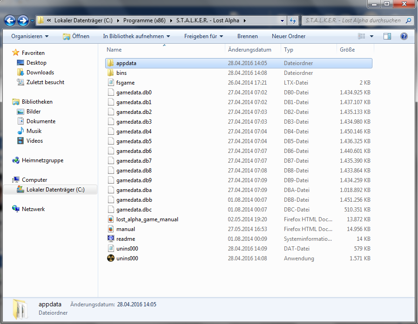Open the Dokumente library
Image resolution: width=418 pixels, height=324 pixels.
[41, 121]
